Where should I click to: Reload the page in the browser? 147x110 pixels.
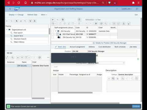click(x=19, y=3)
